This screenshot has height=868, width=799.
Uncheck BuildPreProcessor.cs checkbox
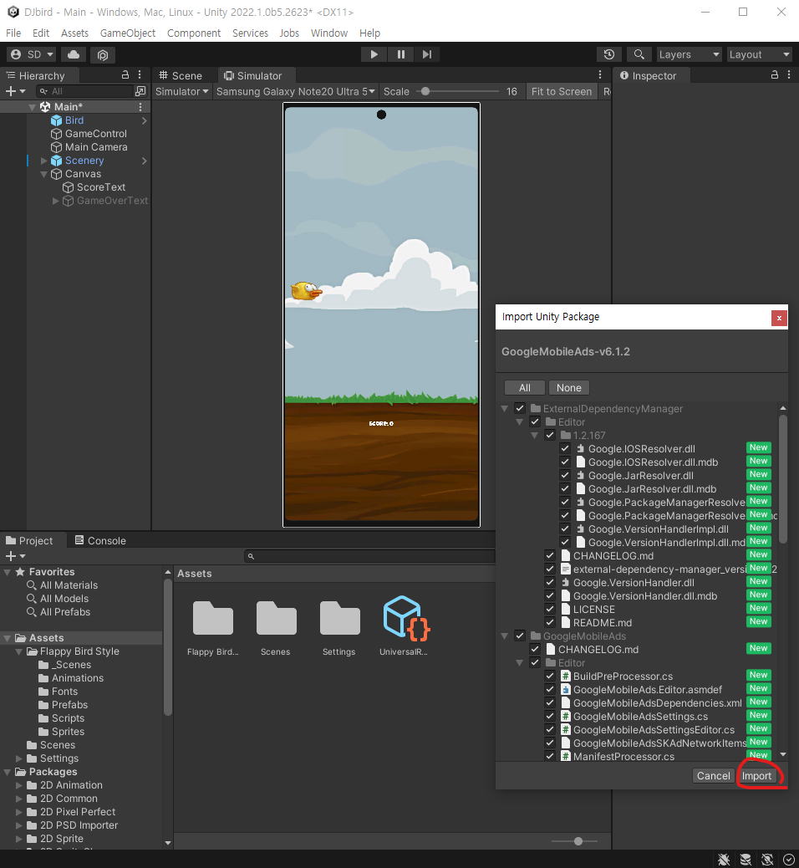point(549,676)
